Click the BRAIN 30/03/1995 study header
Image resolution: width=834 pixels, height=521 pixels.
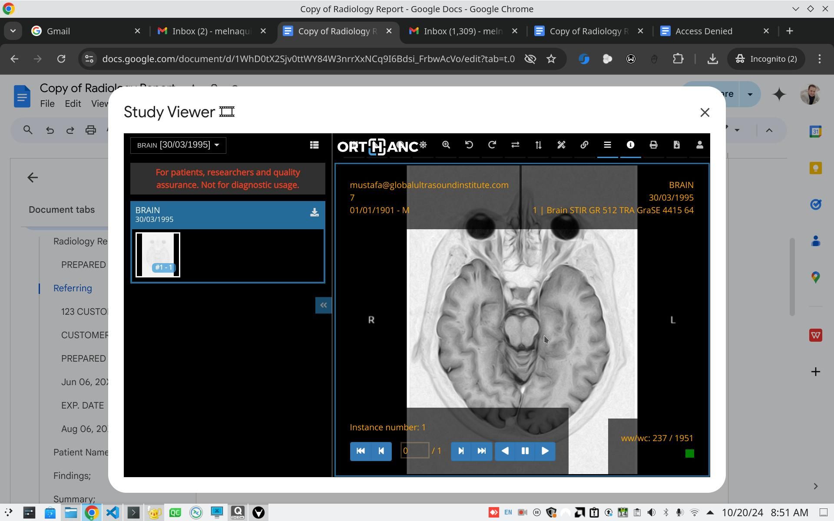tap(228, 214)
